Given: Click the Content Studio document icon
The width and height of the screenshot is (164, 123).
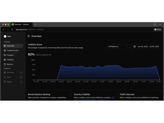Looking at the screenshot, I should click(5, 51).
